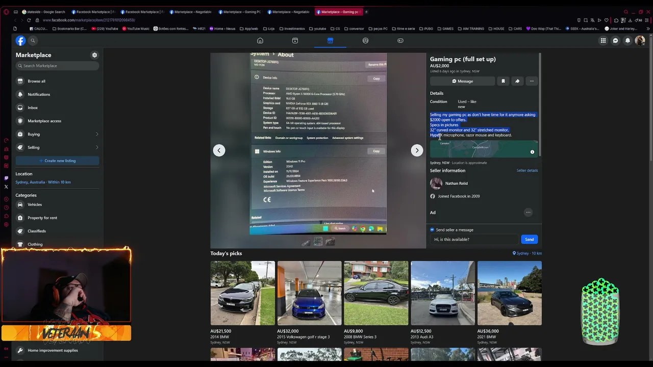Click the Facebook logo
Screen dimensions: 653x367
coord(20,40)
